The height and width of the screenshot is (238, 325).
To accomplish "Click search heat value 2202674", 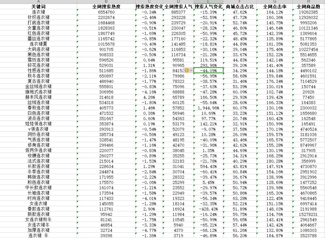I will pyautogui.click(x=106, y=17).
